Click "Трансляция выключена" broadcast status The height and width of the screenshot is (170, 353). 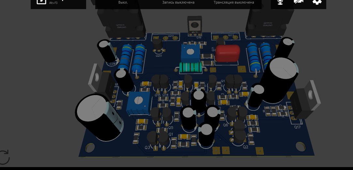tap(234, 3)
